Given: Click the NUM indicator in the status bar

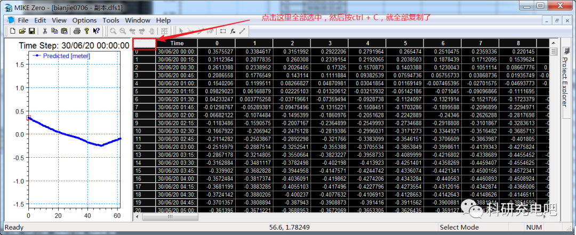Looking at the screenshot, I should point(534,228).
